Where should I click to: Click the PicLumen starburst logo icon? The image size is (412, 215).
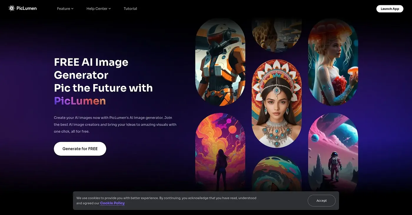pos(12,8)
